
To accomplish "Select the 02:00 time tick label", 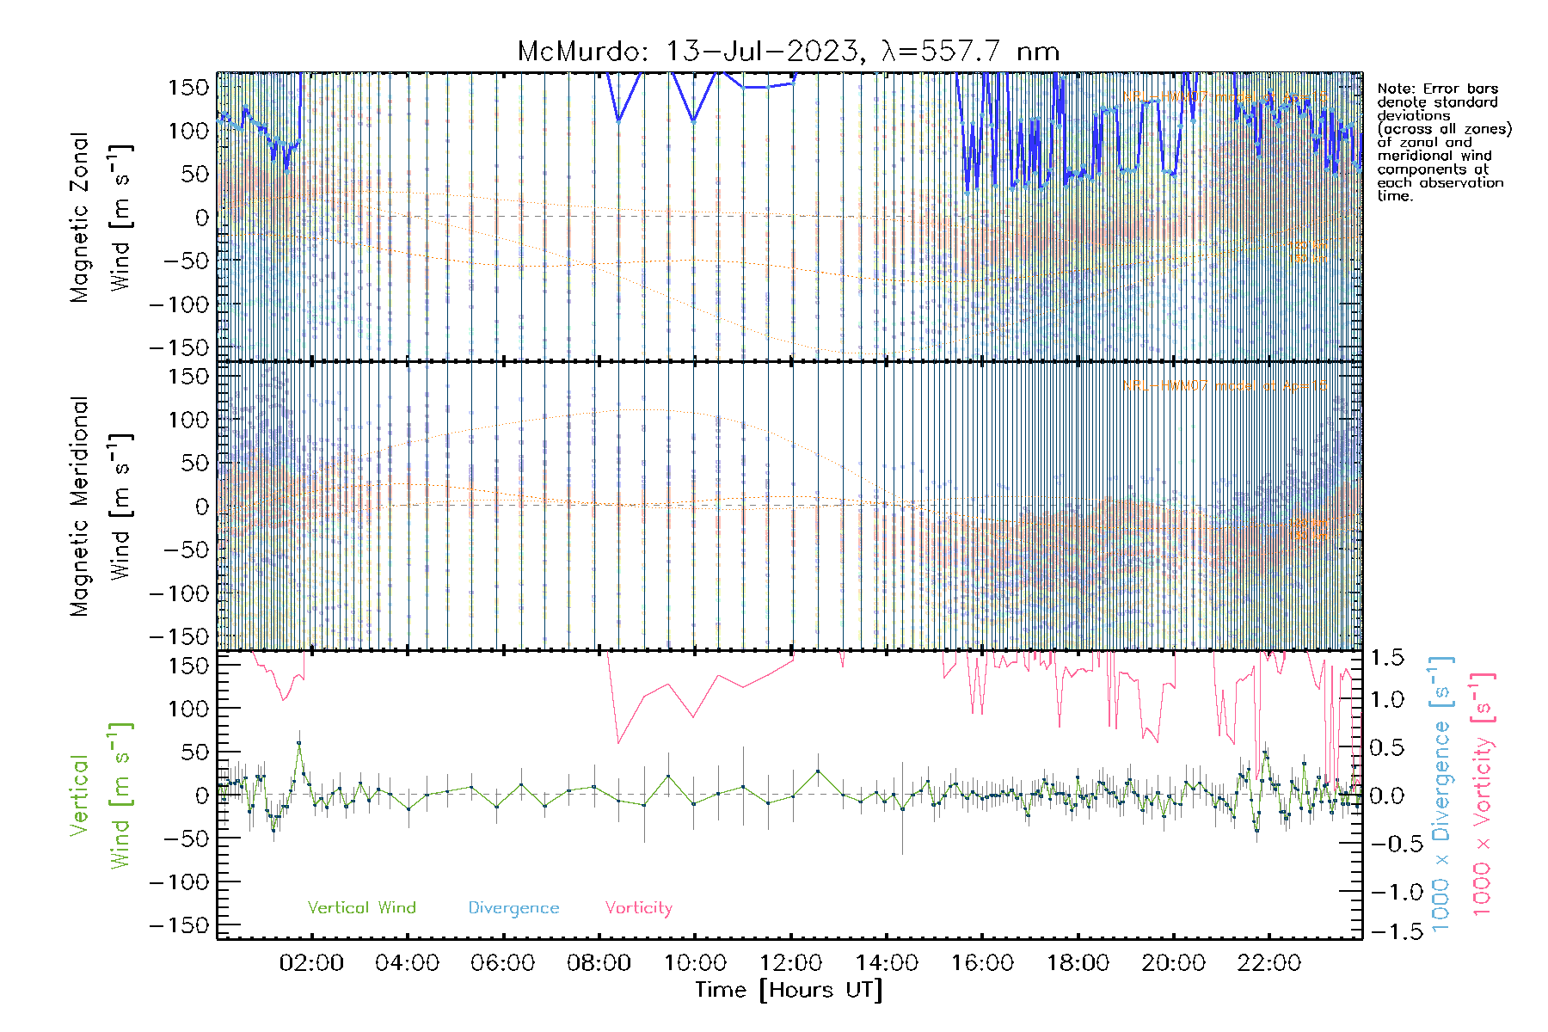I will coord(311,963).
